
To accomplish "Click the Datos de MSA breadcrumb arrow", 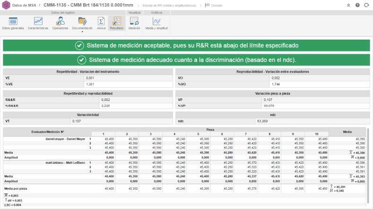I will (x=39, y=5).
